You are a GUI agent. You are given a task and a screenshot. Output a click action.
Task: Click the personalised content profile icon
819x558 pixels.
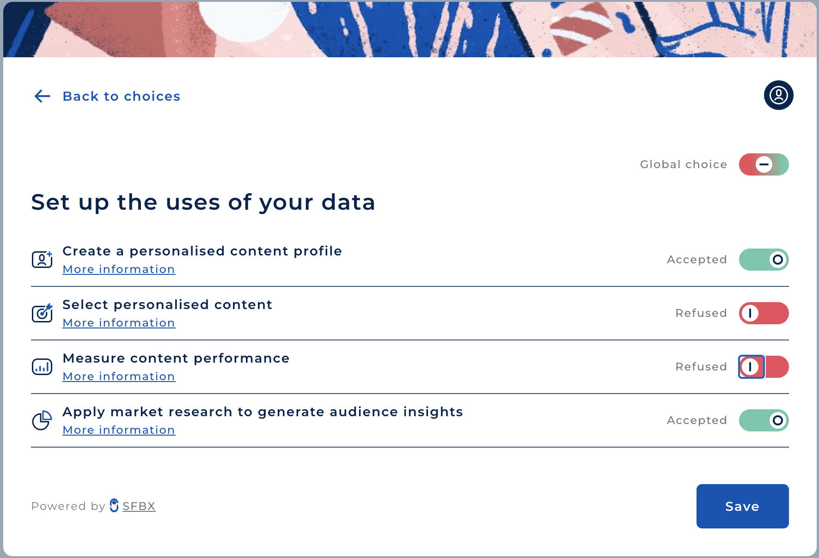[x=42, y=260]
